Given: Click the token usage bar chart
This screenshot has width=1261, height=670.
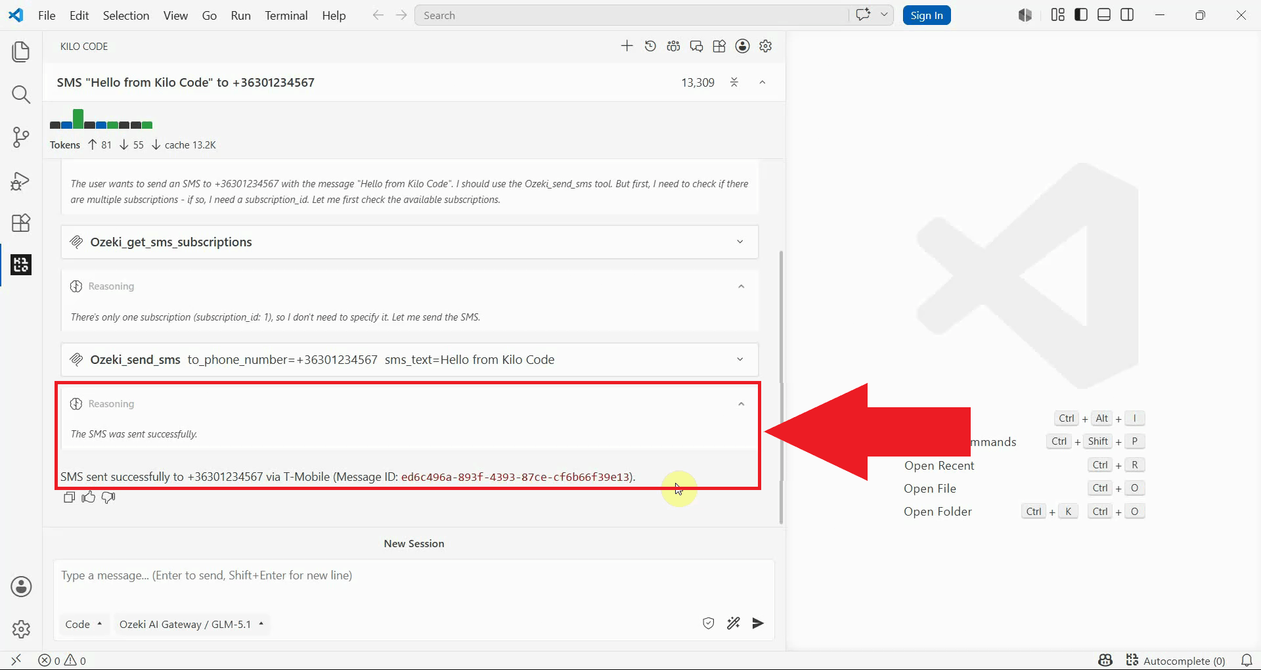Looking at the screenshot, I should (x=101, y=119).
